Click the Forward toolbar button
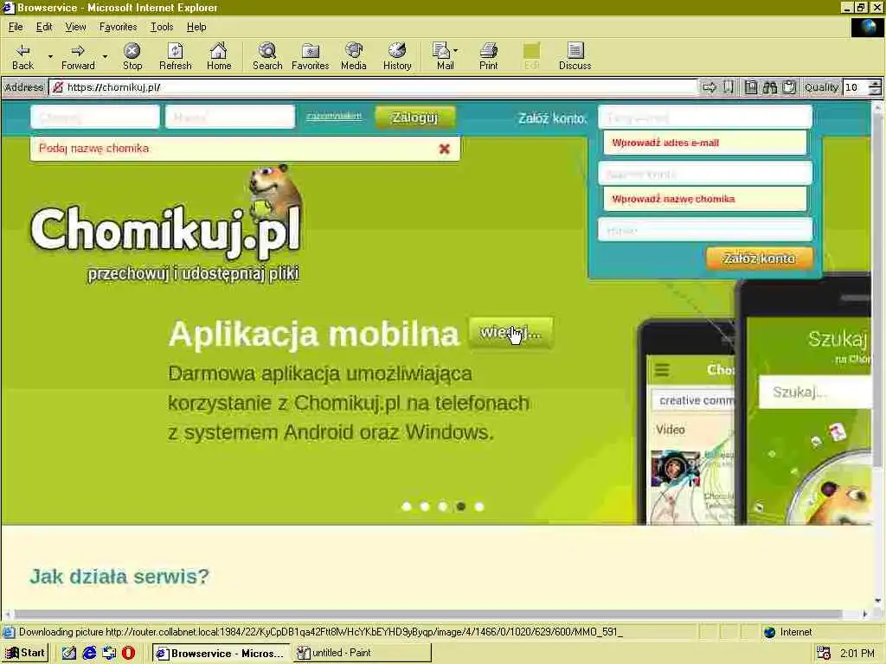The height and width of the screenshot is (664, 886). click(x=78, y=56)
